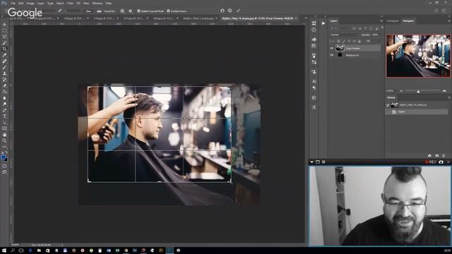Select the Dodge tool
Viewport: 452px width, 254px height.
4,104
